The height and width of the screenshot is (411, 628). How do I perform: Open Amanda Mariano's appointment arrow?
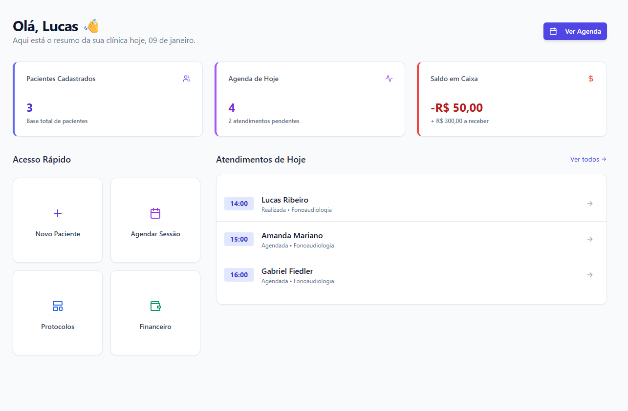point(589,239)
